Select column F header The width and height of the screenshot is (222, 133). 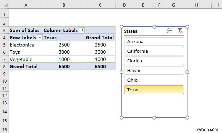[159, 5]
